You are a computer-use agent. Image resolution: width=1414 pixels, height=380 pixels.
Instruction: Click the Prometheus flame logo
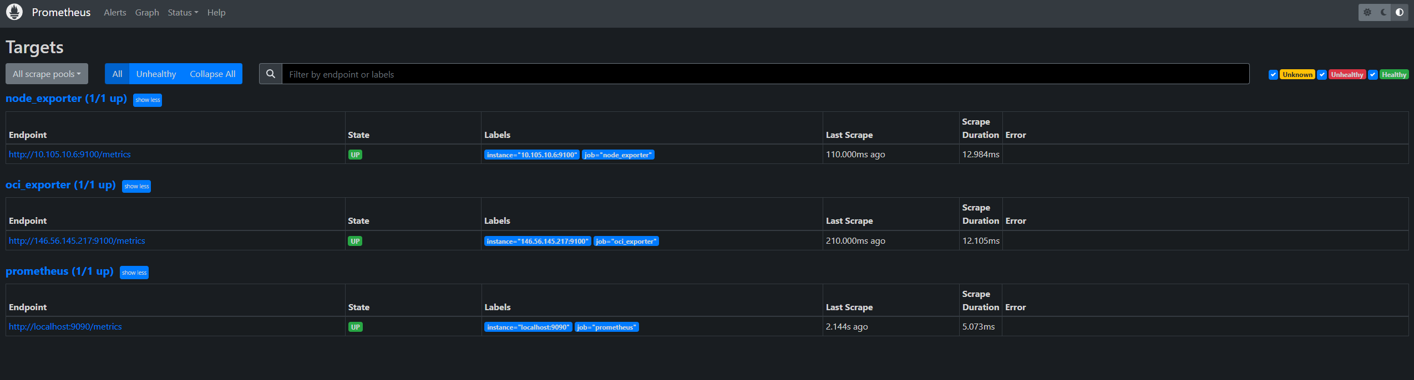coord(14,12)
